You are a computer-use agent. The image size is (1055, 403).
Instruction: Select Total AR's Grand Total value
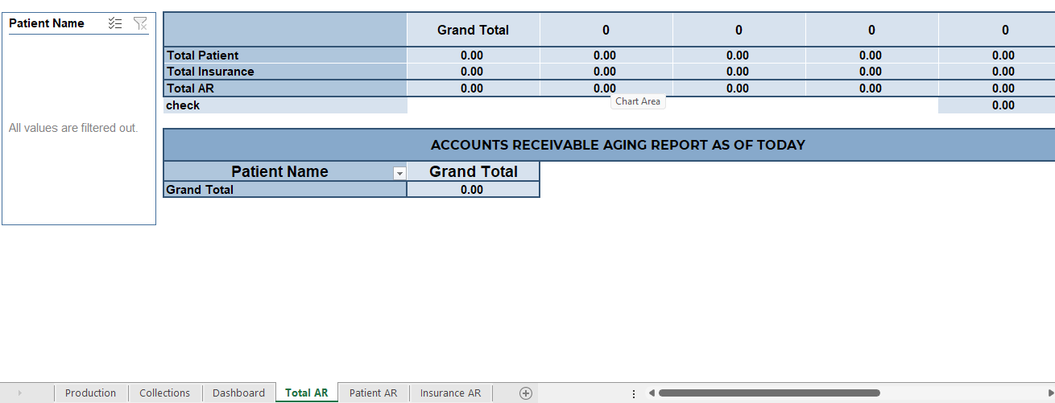click(473, 88)
